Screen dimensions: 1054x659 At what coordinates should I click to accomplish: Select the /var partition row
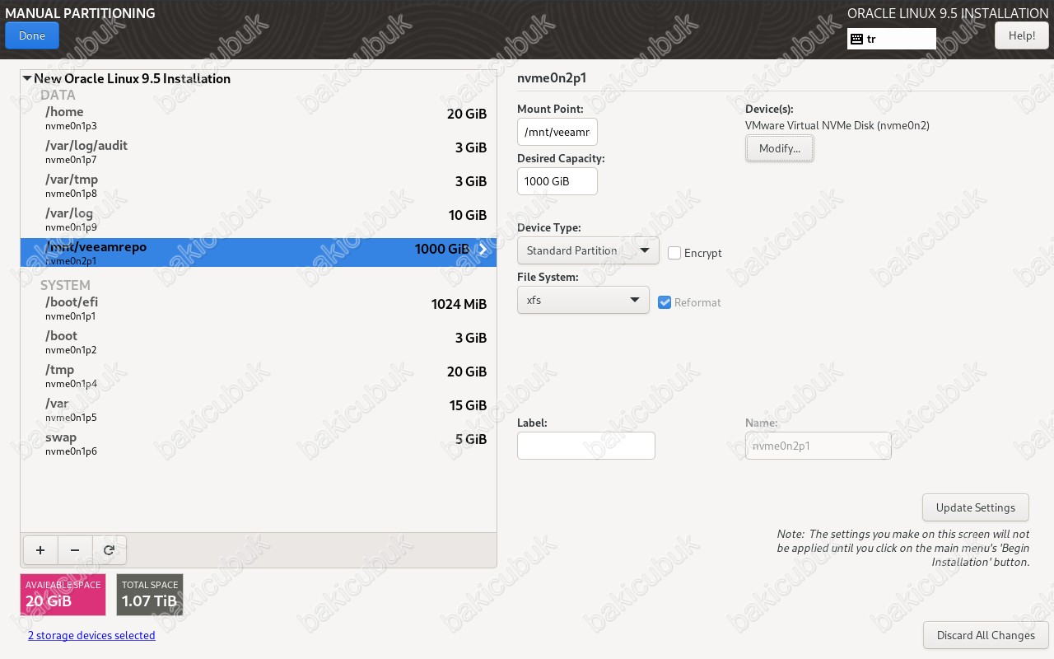259,409
